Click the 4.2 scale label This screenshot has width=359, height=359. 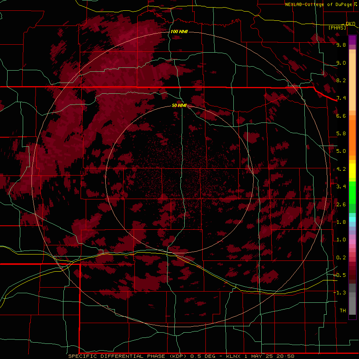point(341,169)
